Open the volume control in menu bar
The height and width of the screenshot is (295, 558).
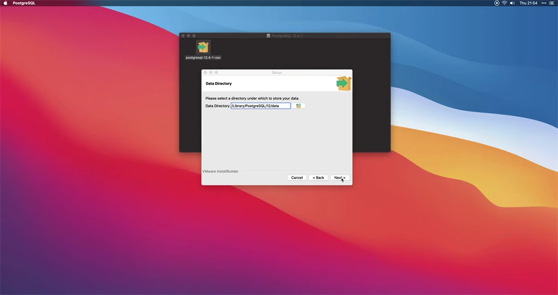click(x=512, y=3)
